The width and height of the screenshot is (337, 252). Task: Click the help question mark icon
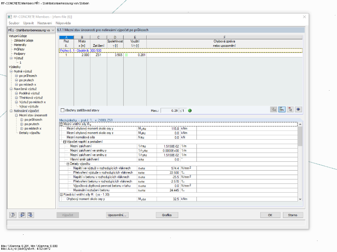coord(13,215)
